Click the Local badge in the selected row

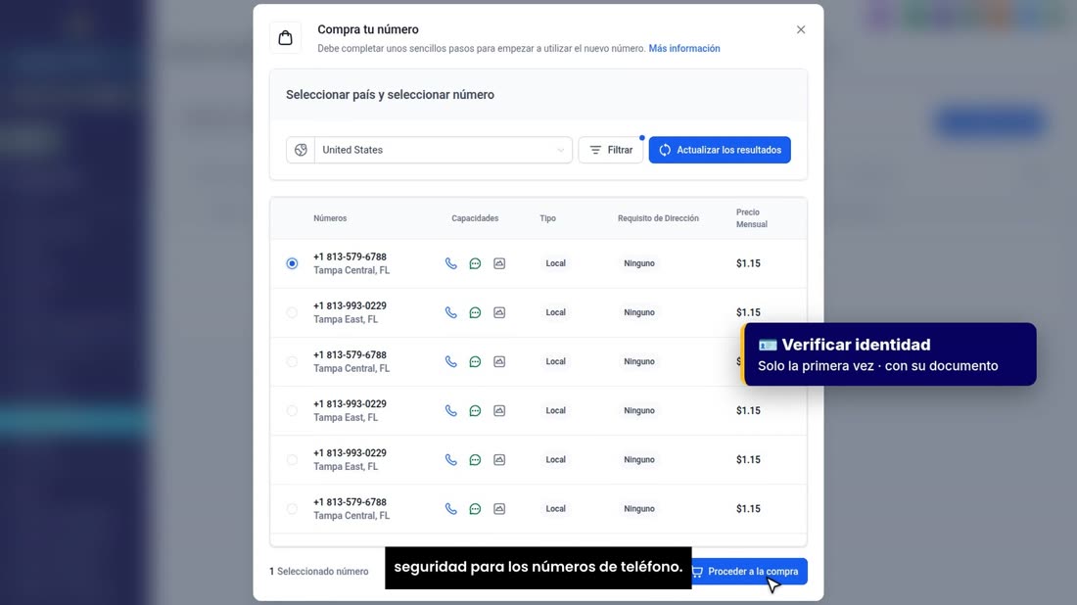click(556, 263)
